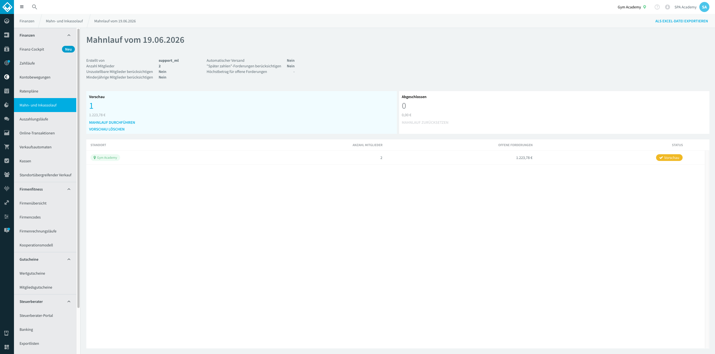This screenshot has height=354, width=715.
Task: Open Steuerberater-Portal in the sidebar
Action: [45, 315]
